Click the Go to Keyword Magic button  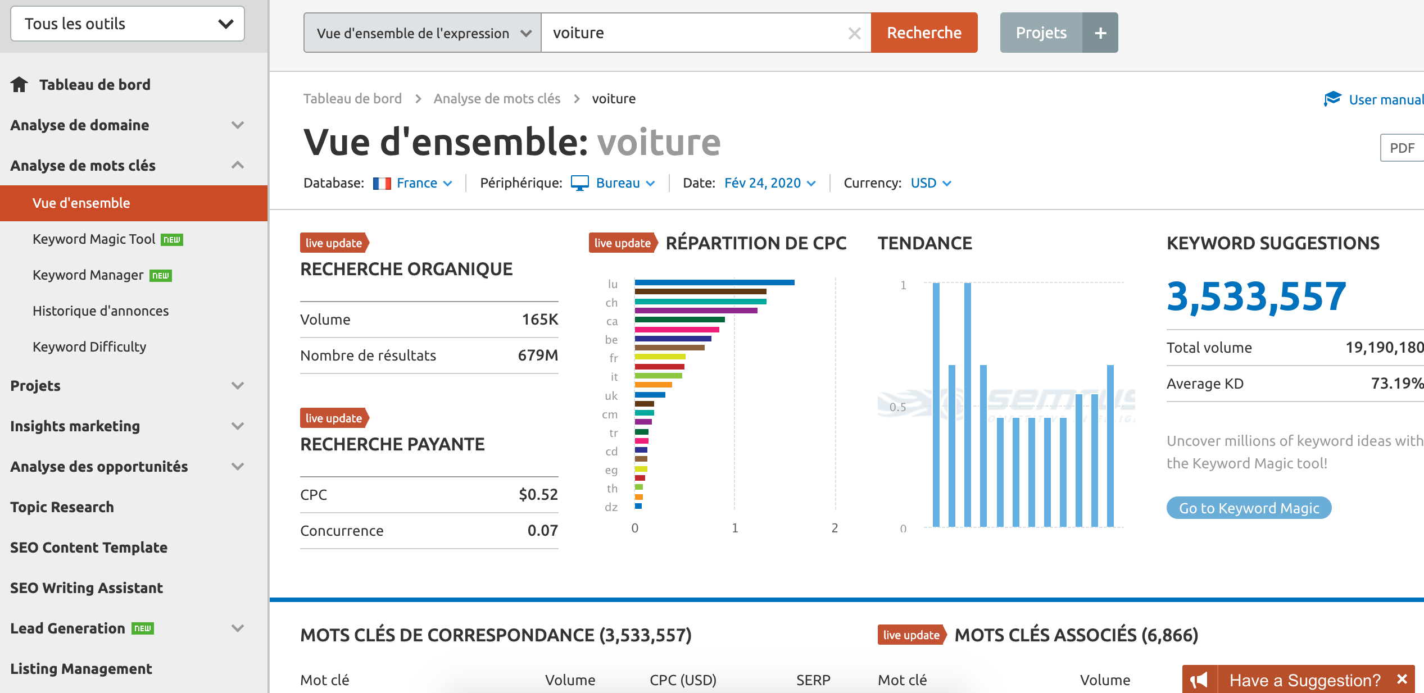[x=1248, y=508]
